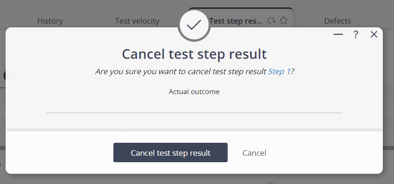Minimize the Cancel test step result dialog
Viewport: 394px width, 184px height.
pyautogui.click(x=338, y=34)
